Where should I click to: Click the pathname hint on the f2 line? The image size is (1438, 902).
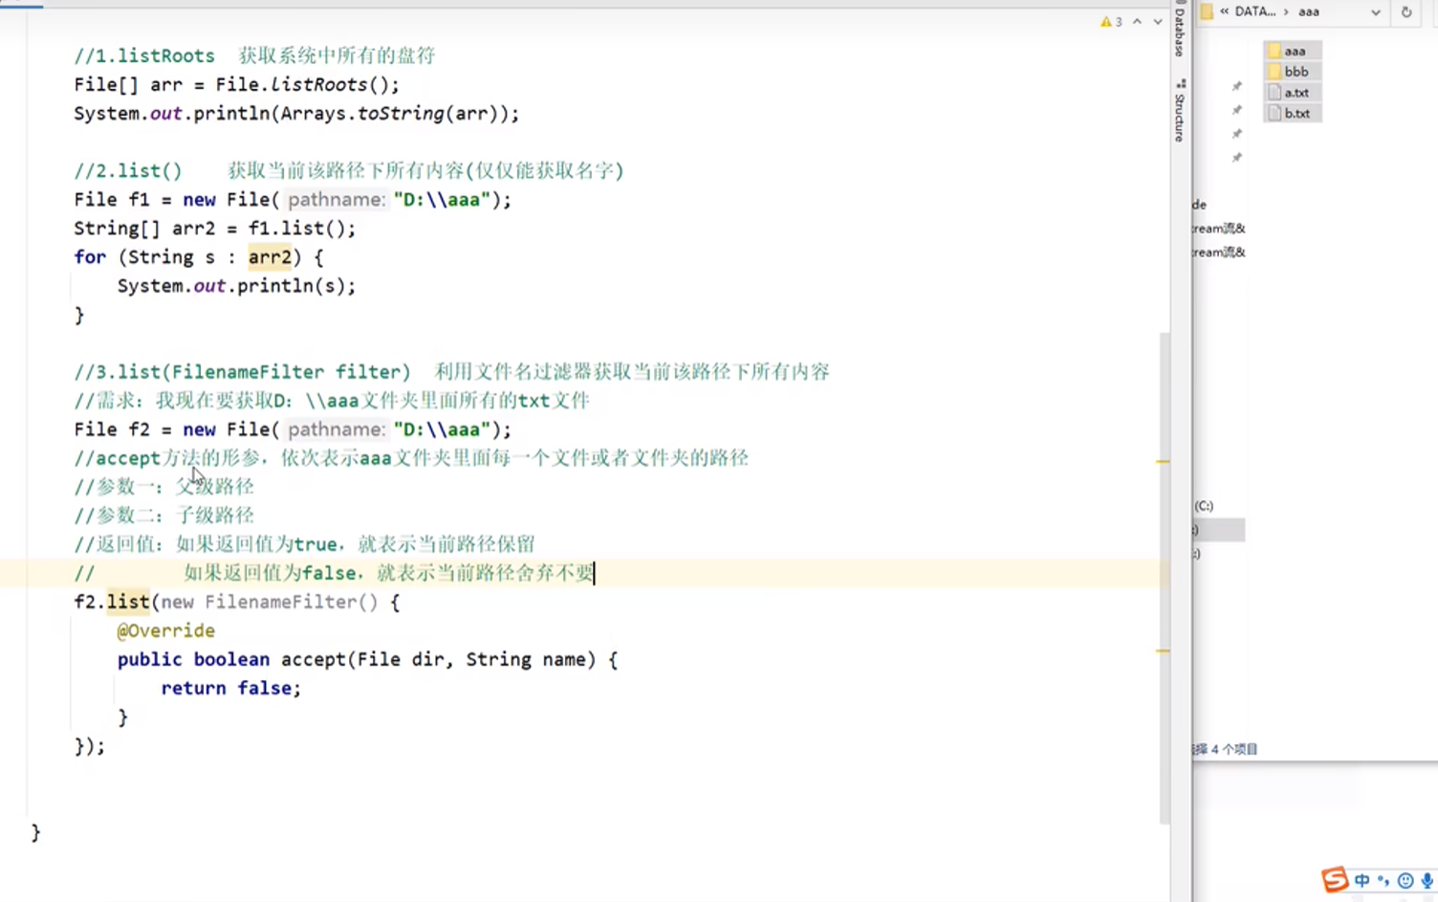(x=336, y=429)
